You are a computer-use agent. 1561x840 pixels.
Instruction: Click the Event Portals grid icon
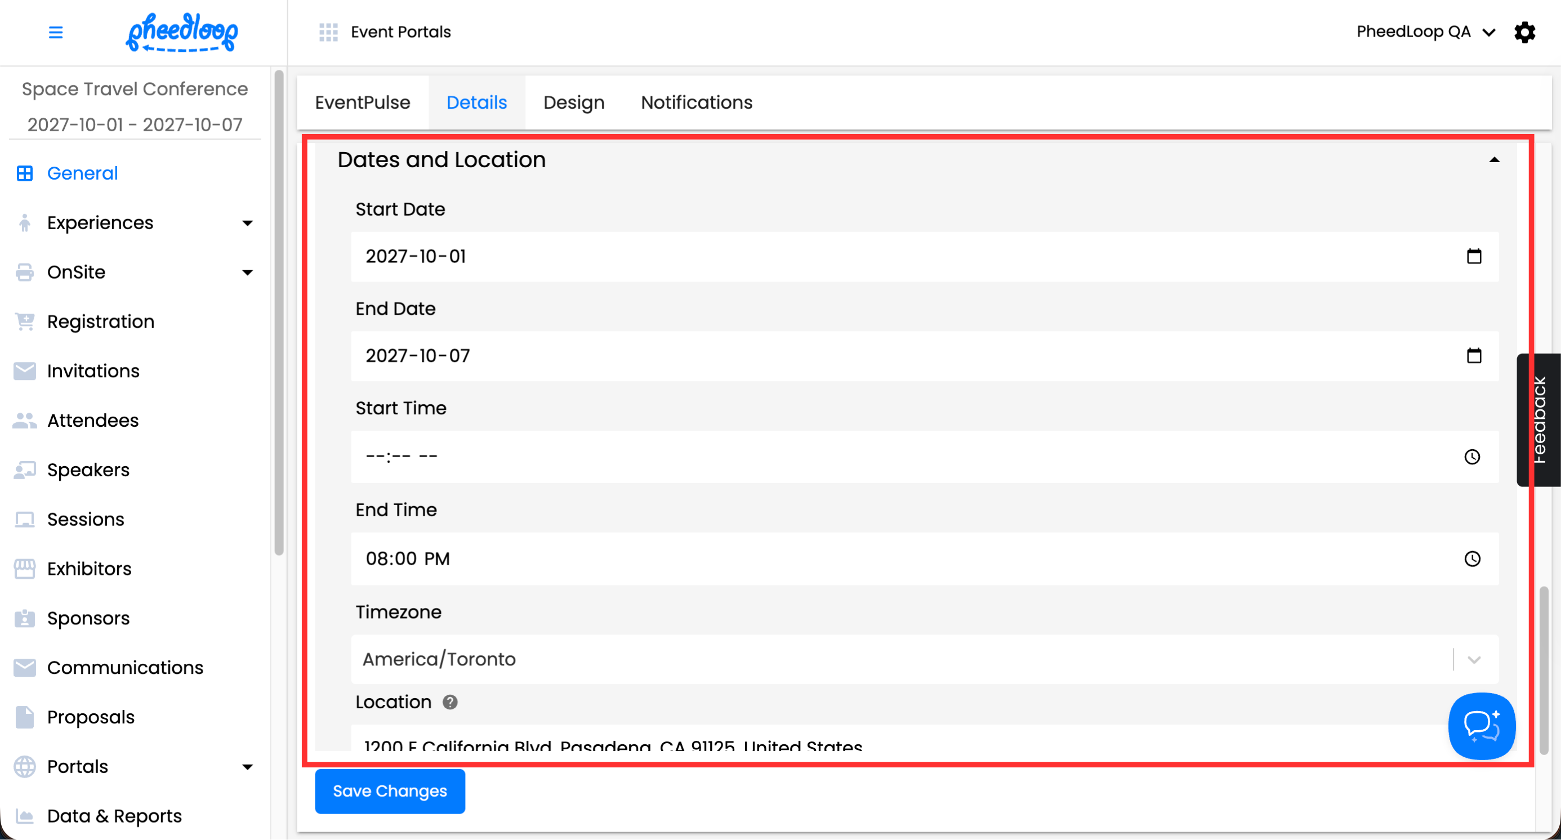[328, 32]
